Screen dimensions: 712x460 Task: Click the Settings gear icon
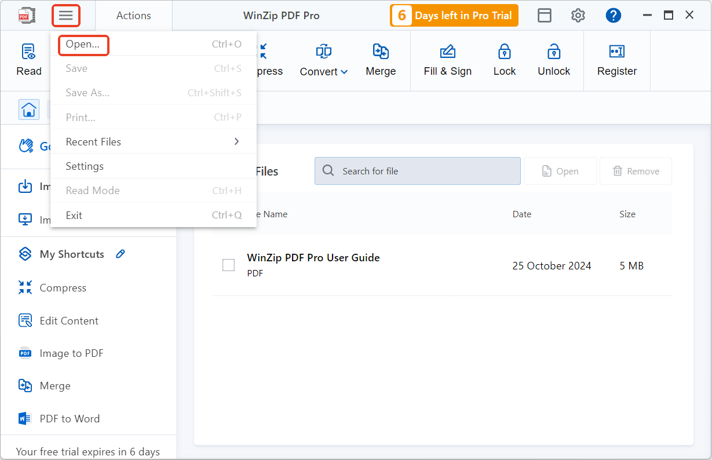[578, 15]
